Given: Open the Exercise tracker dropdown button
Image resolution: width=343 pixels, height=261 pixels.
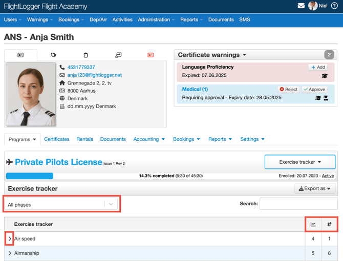Looking at the screenshot, I should [x=300, y=162].
